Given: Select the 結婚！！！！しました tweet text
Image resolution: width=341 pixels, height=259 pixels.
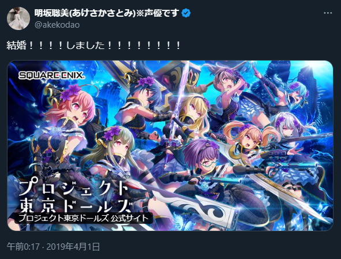Looking at the screenshot, I should pos(93,46).
